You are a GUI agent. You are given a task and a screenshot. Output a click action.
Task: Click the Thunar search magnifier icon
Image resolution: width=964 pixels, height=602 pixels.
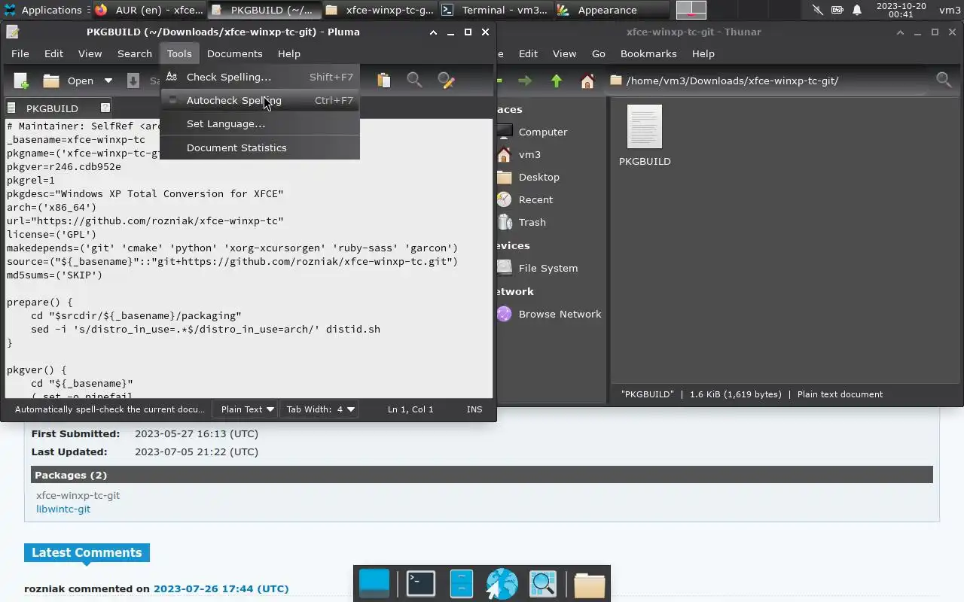[943, 79]
